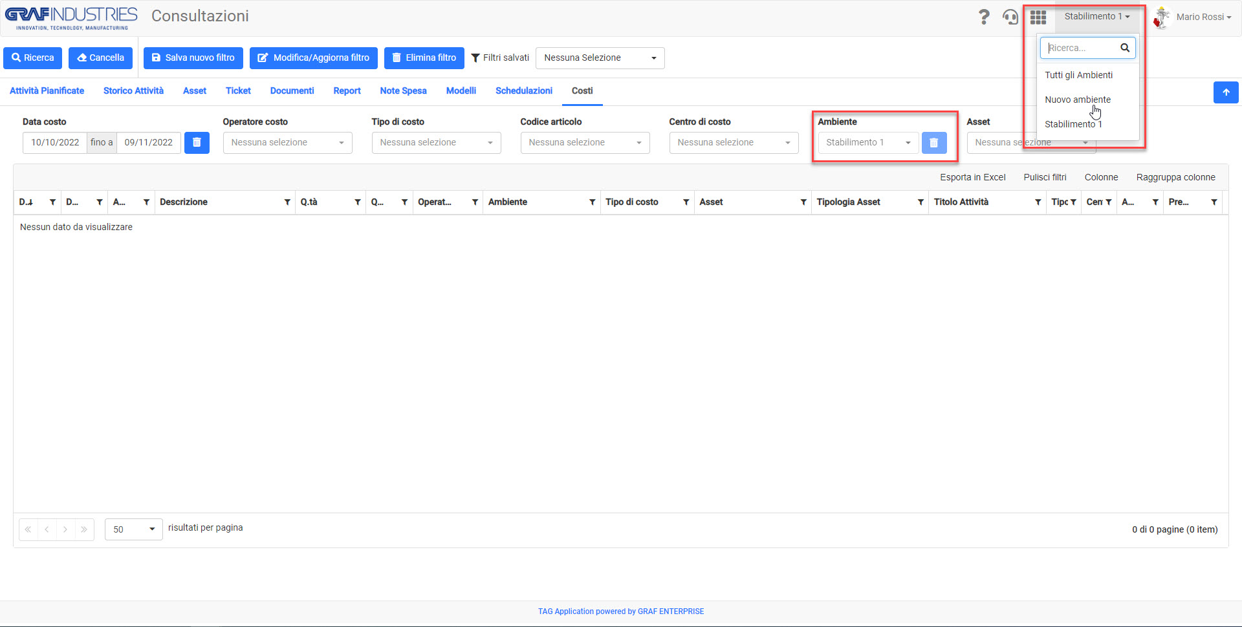
Task: Open the Mario Rossi user menu
Action: tap(1192, 17)
